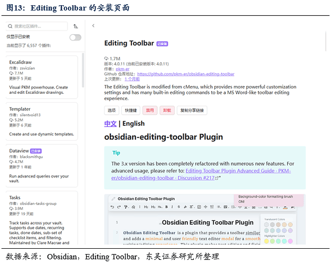331x263 pixels.
Task: Select the light green highlighter color swatch
Action: 272,241
